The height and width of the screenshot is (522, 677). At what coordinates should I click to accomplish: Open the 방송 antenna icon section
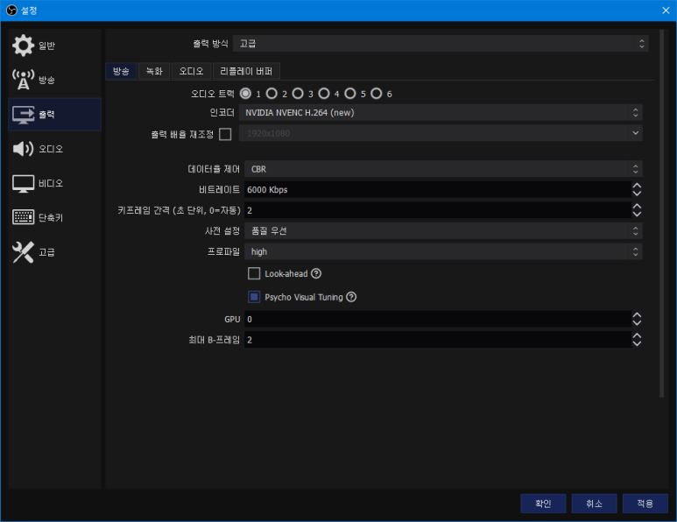(23, 80)
